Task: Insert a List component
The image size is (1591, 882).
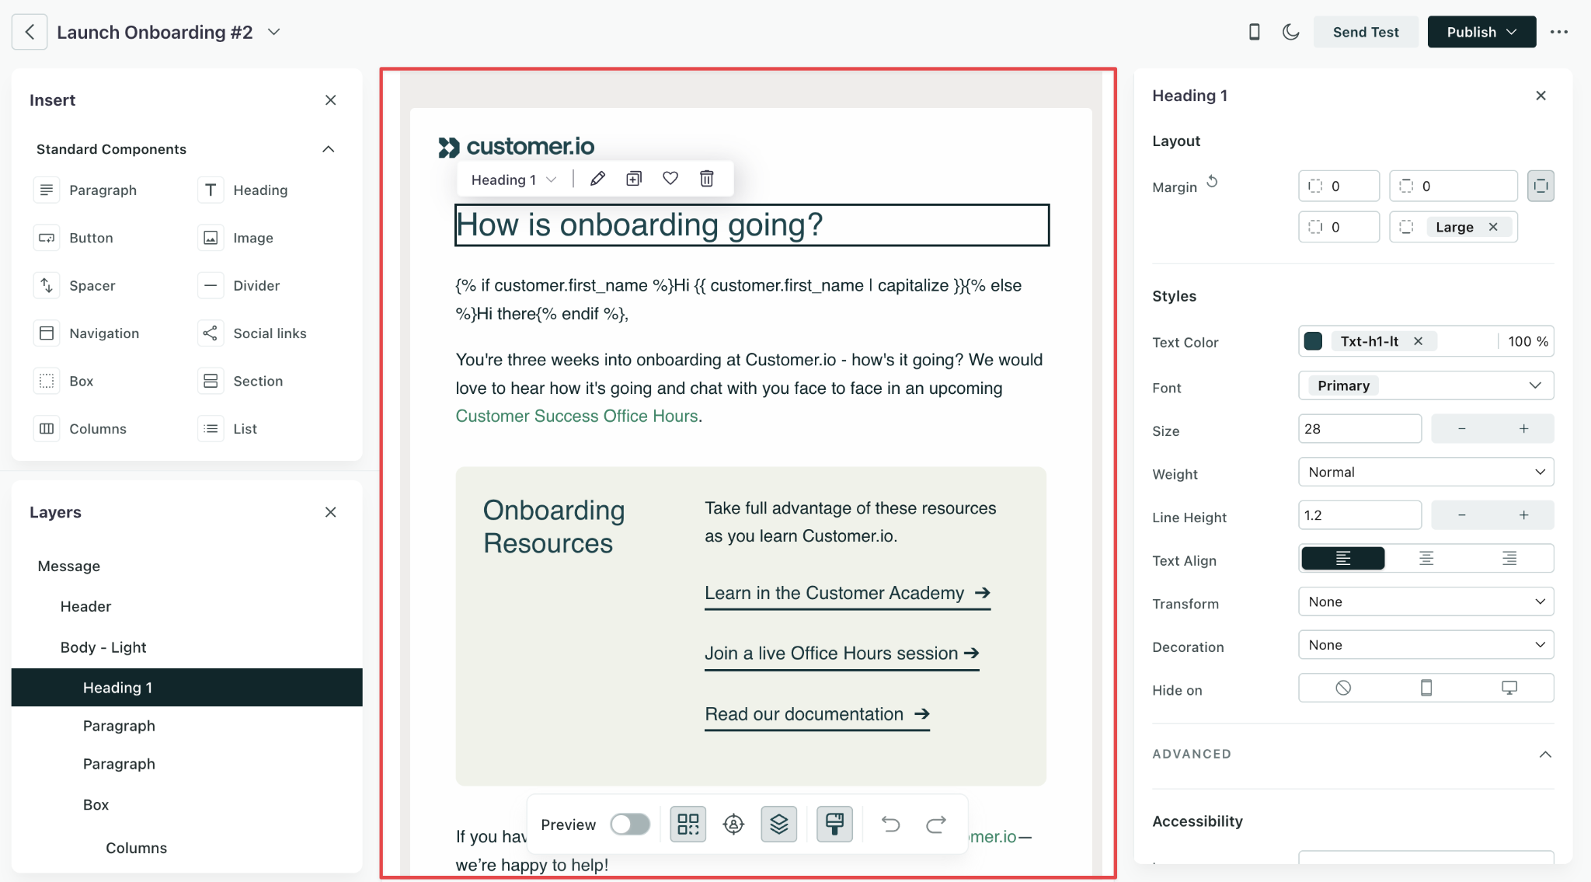Action: point(228,429)
